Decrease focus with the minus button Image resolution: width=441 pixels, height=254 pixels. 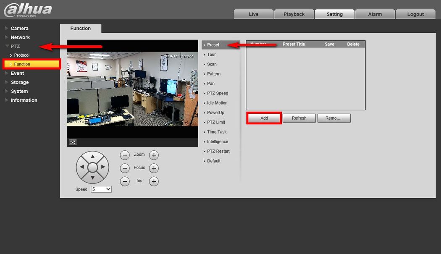(x=125, y=168)
